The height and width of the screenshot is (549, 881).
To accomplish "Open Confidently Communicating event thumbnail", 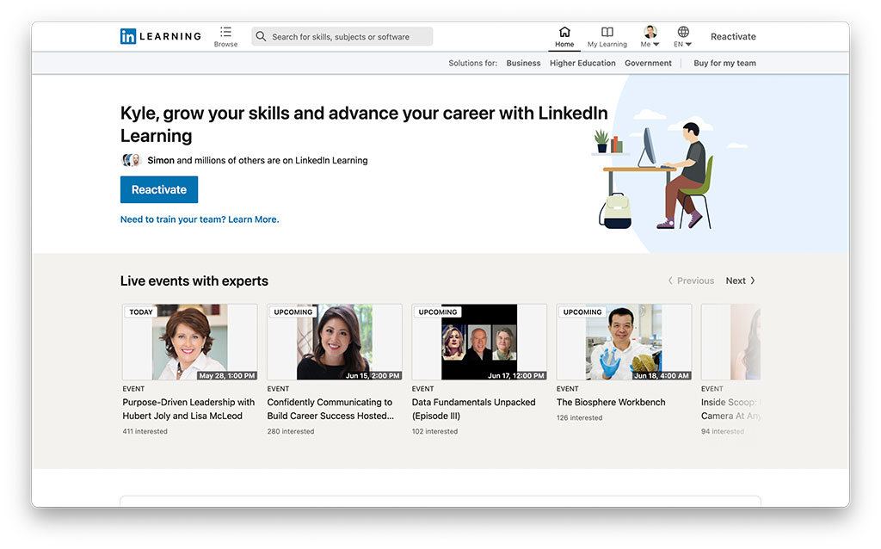I will [335, 342].
